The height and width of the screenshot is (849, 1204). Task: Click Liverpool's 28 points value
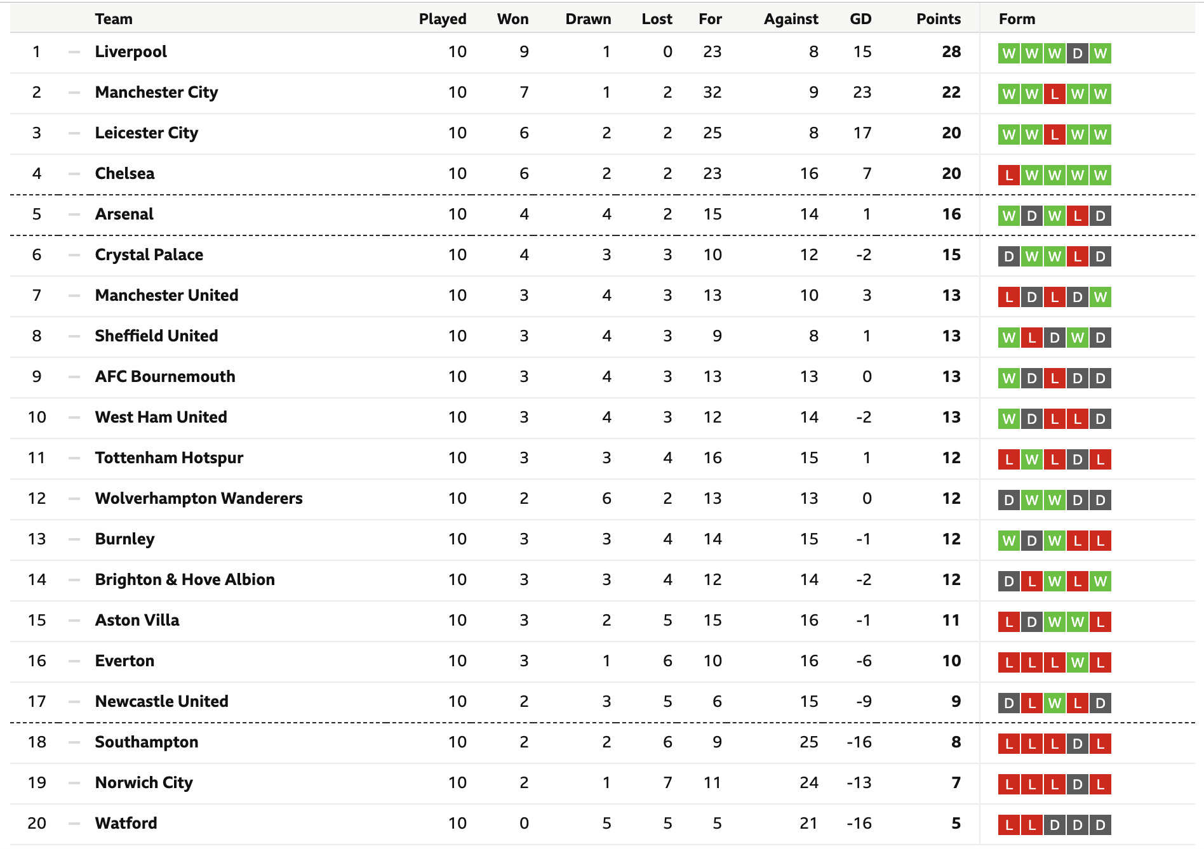pyautogui.click(x=951, y=52)
